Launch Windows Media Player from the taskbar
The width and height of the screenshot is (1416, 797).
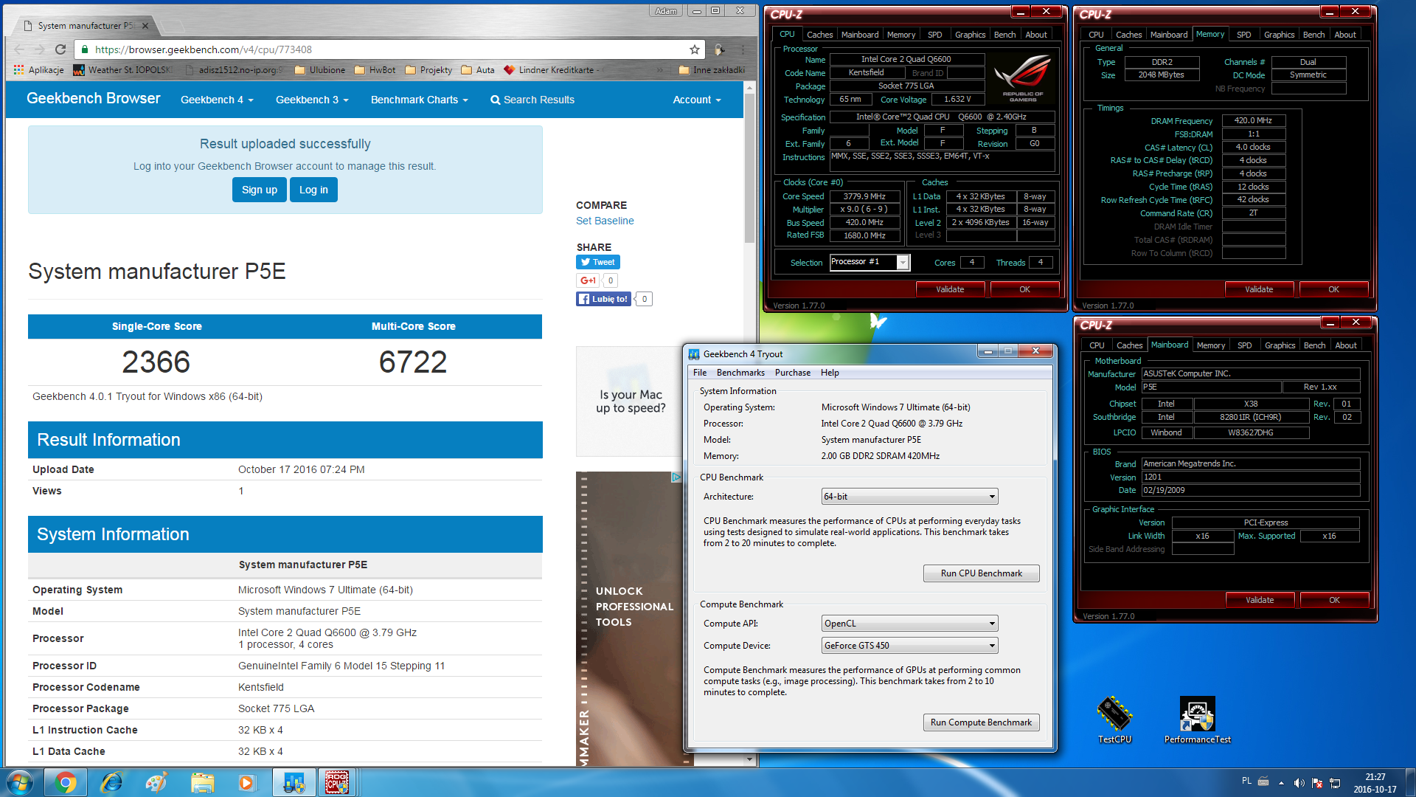coord(246,782)
